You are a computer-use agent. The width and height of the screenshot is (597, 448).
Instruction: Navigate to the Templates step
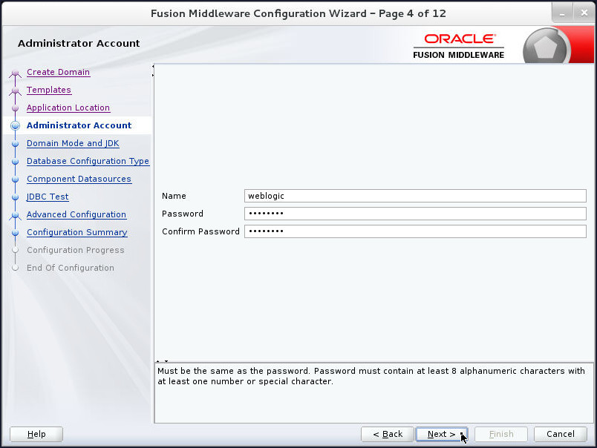49,90
